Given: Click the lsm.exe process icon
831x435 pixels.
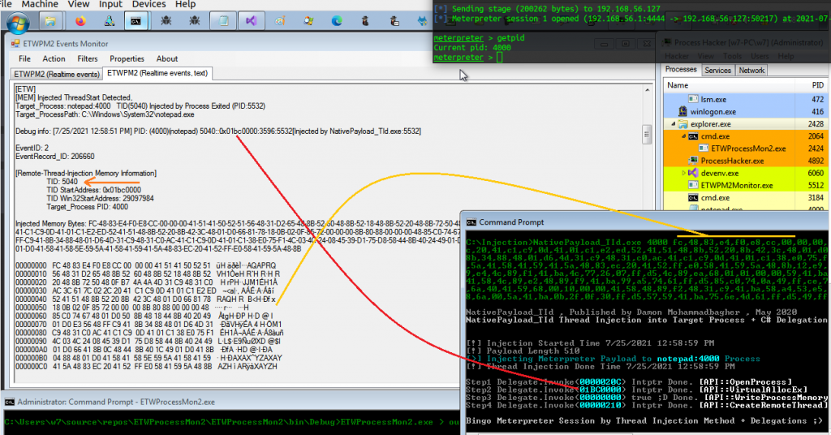Looking at the screenshot, I should tap(693, 99).
